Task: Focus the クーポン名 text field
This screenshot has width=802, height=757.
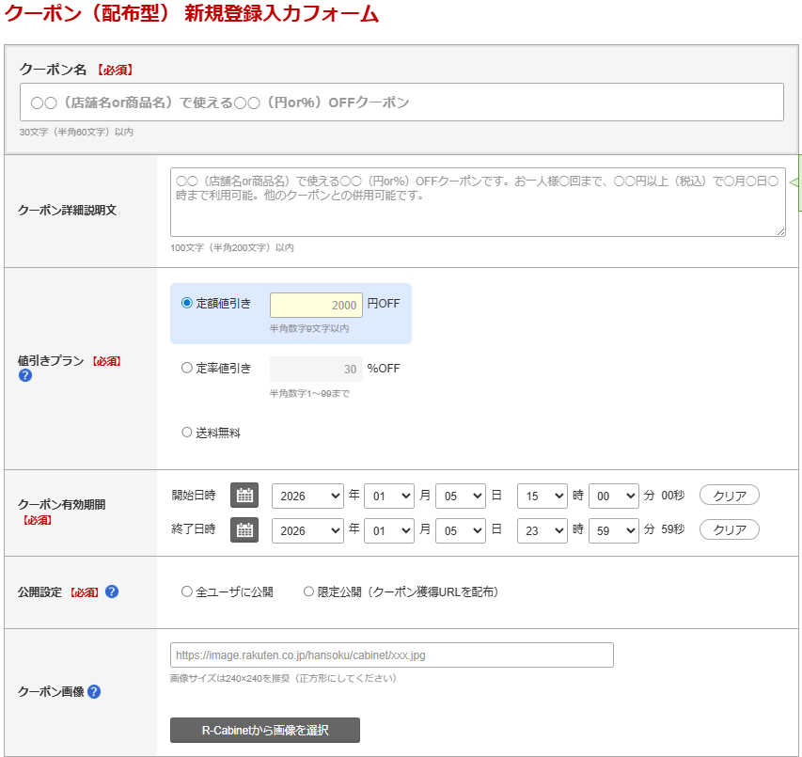Action: (401, 103)
